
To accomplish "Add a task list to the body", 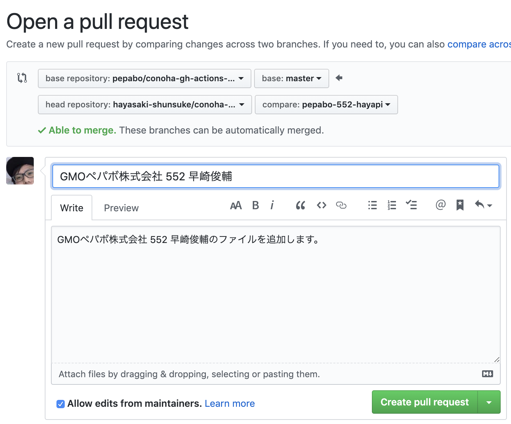I will tap(411, 205).
